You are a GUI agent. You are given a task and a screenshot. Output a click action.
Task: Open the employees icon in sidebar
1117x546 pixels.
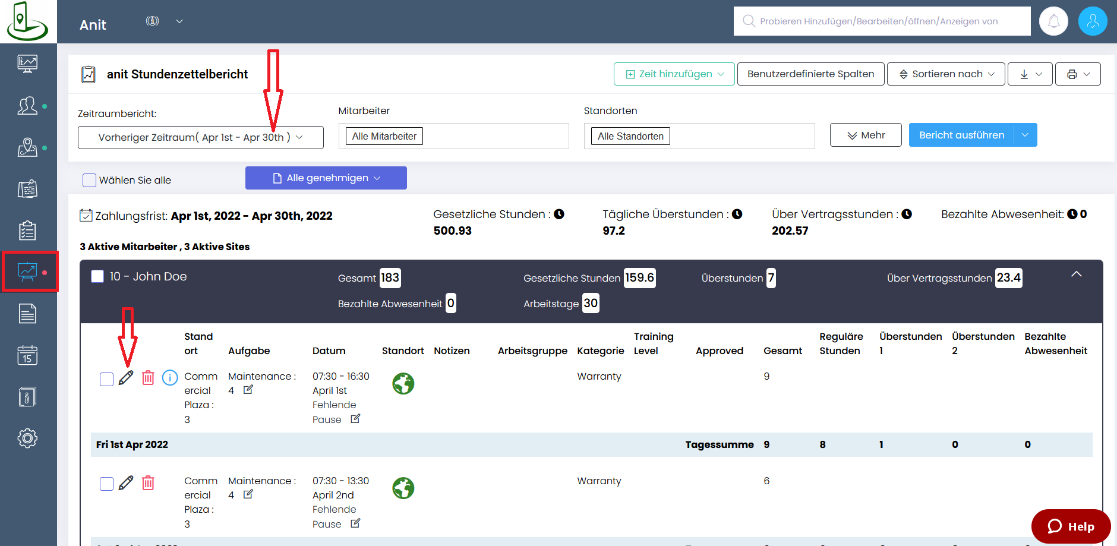pos(27,106)
